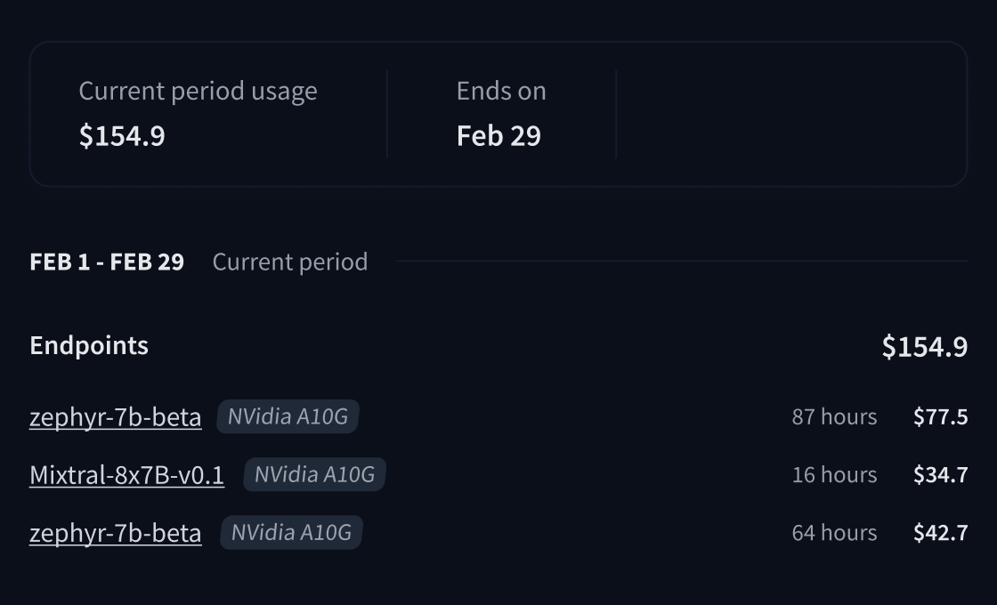Screen dimensions: 997x605
Task: Select the Current period usage label
Action: click(x=198, y=91)
